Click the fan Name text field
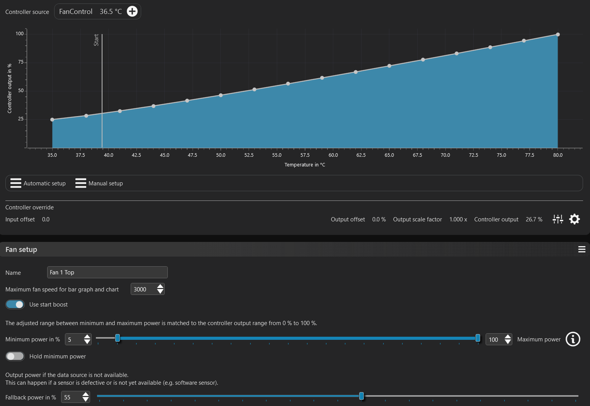The width and height of the screenshot is (590, 406). pyautogui.click(x=107, y=272)
